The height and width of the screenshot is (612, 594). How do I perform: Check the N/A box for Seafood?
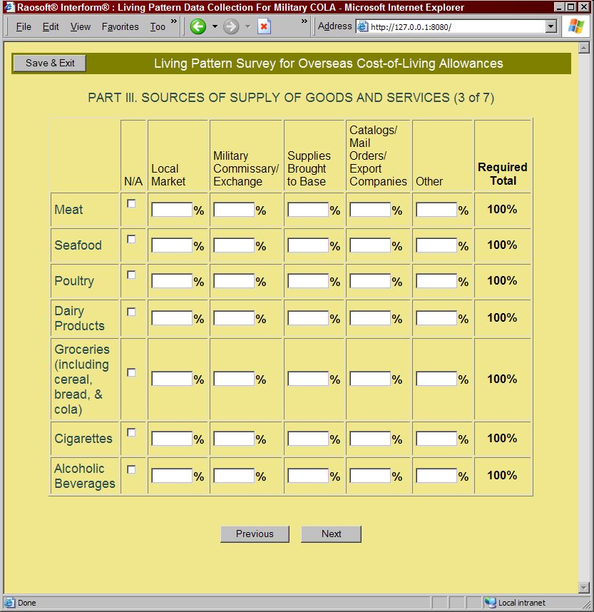pyautogui.click(x=131, y=239)
